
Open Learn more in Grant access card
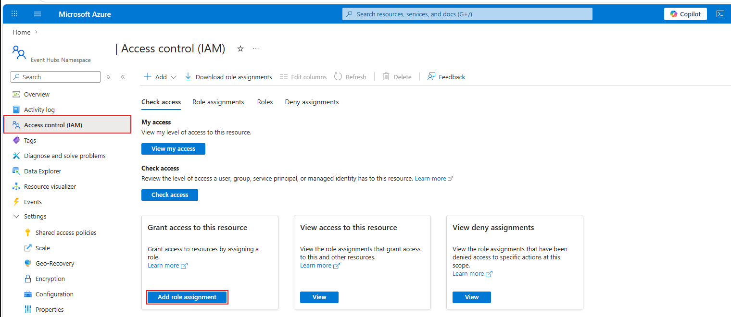tap(167, 266)
